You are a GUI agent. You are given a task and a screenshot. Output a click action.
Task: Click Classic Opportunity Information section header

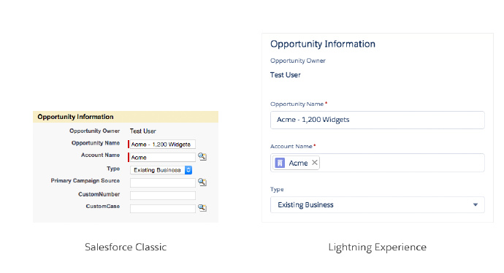126,117
